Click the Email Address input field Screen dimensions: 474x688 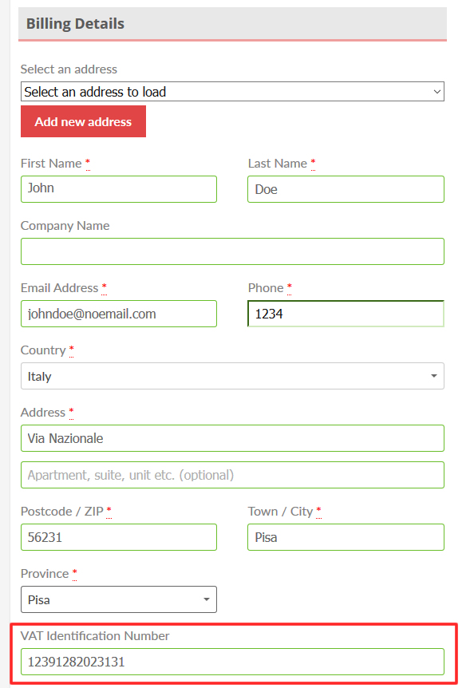point(119,314)
